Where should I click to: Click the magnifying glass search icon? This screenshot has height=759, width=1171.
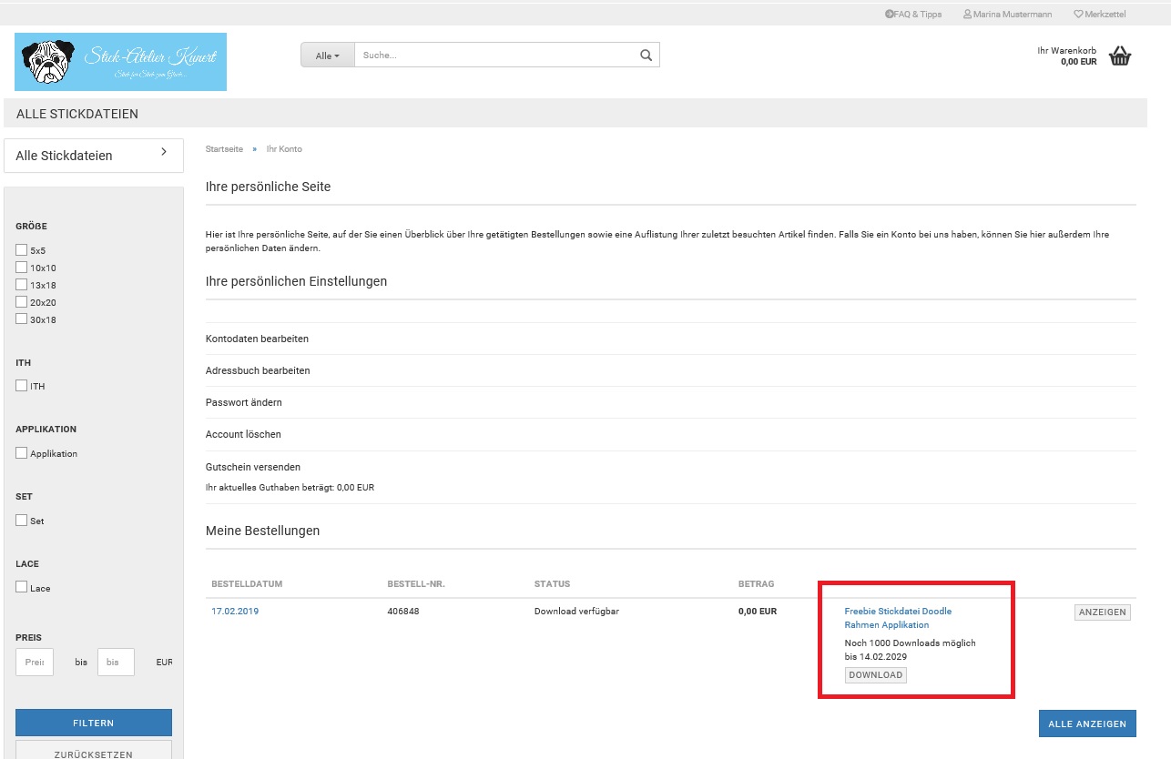click(x=646, y=56)
